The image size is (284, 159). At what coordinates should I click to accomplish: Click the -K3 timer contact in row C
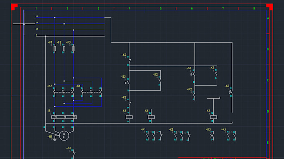[x=231, y=92]
